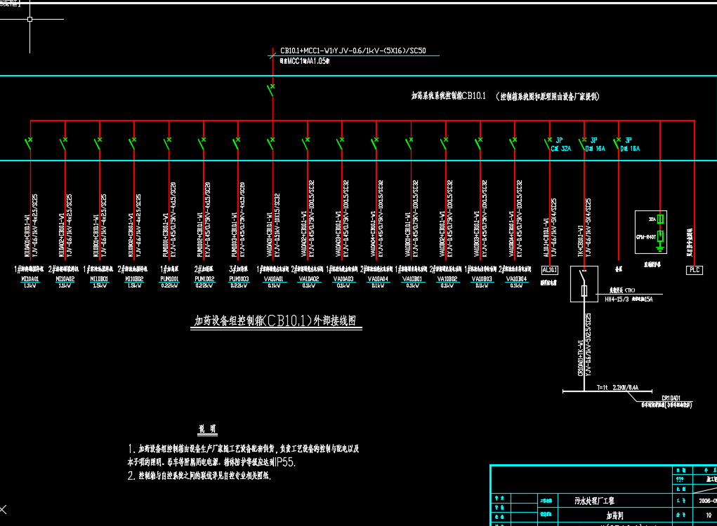The image size is (717, 526).
Task: Select the HH4-15/3 switch specification text
Action: [629, 299]
